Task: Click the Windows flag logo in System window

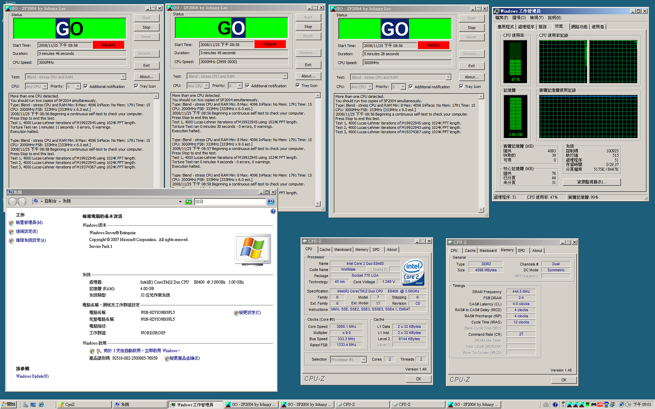Action: (x=253, y=249)
